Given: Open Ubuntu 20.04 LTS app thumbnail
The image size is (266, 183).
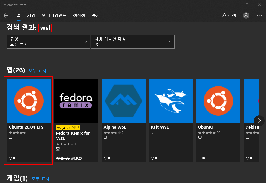Looking at the screenshot, I should [29, 101].
